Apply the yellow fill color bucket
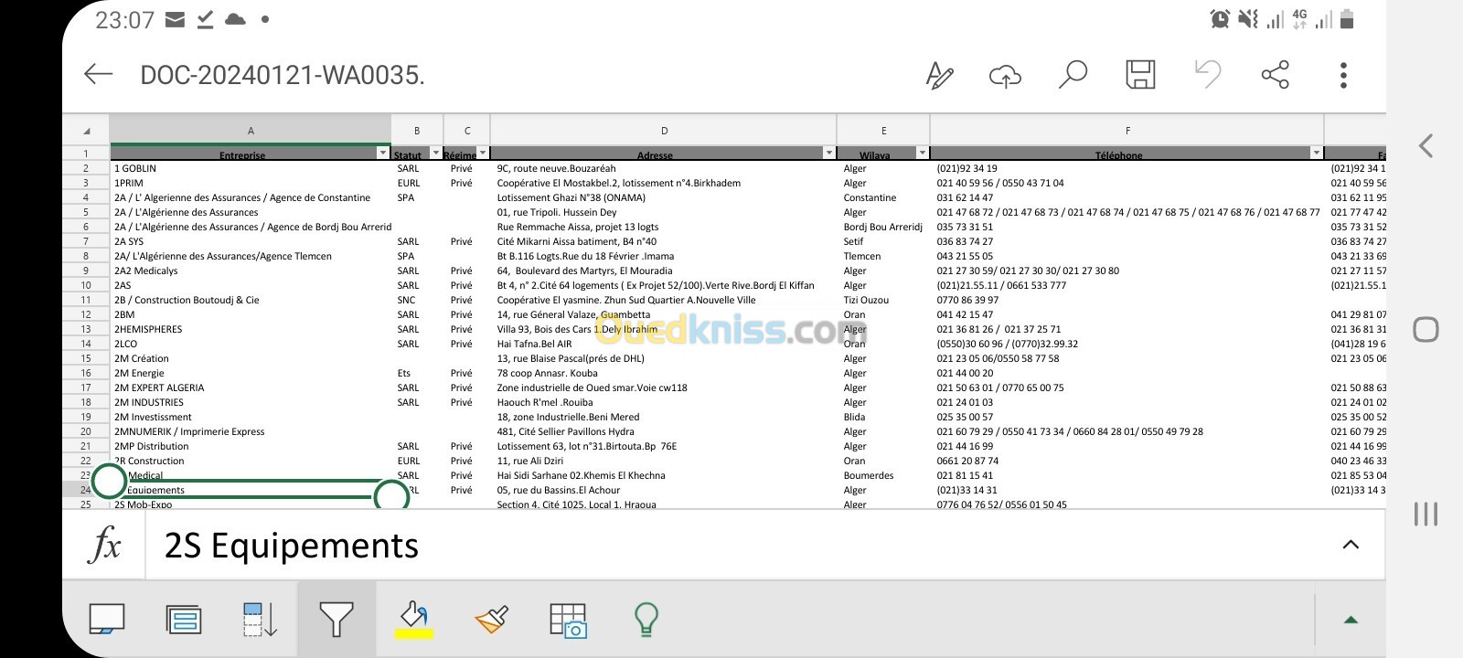The height and width of the screenshot is (658, 1463). point(414,618)
